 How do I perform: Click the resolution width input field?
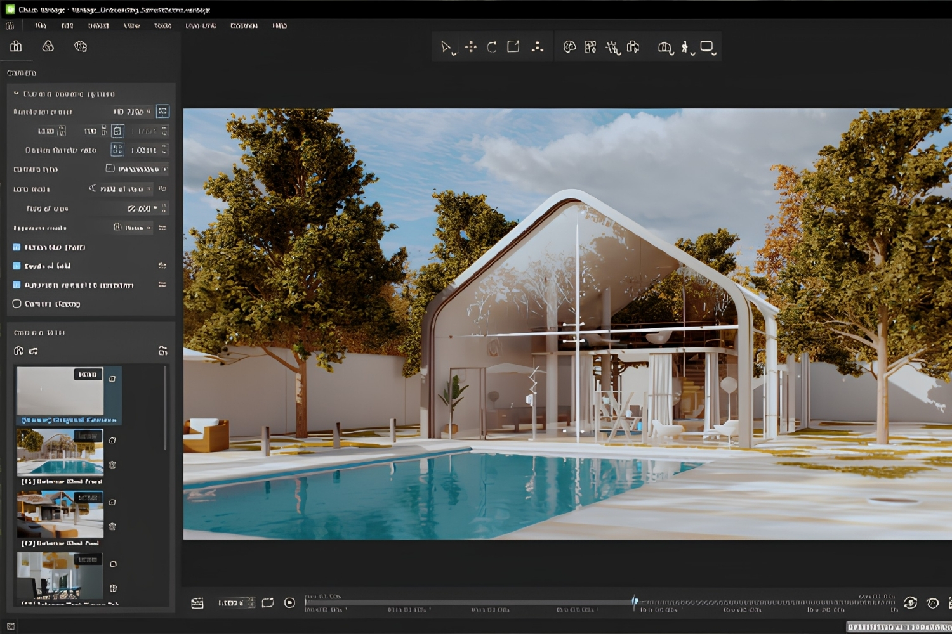click(46, 131)
